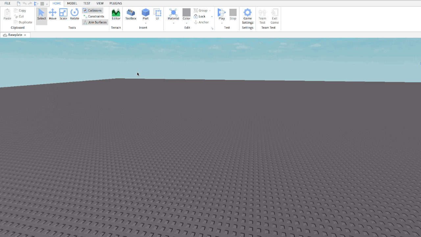Toggle the Collisions option
421x237 pixels.
92,11
